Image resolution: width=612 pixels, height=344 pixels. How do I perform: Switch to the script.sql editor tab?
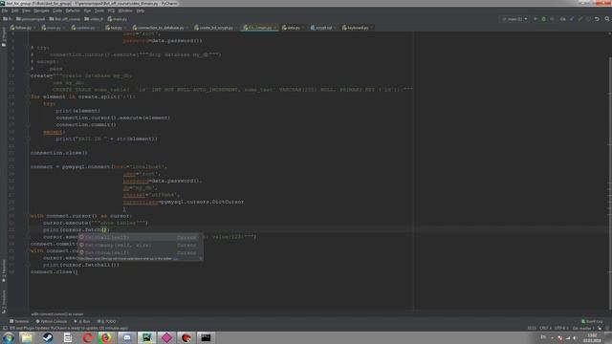[323, 28]
